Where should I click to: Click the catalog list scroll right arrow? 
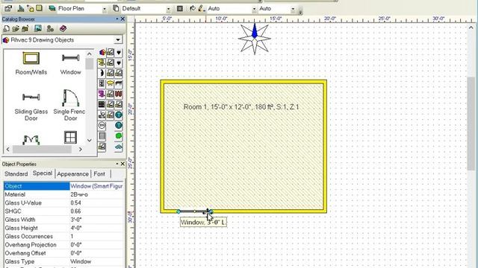81,149
